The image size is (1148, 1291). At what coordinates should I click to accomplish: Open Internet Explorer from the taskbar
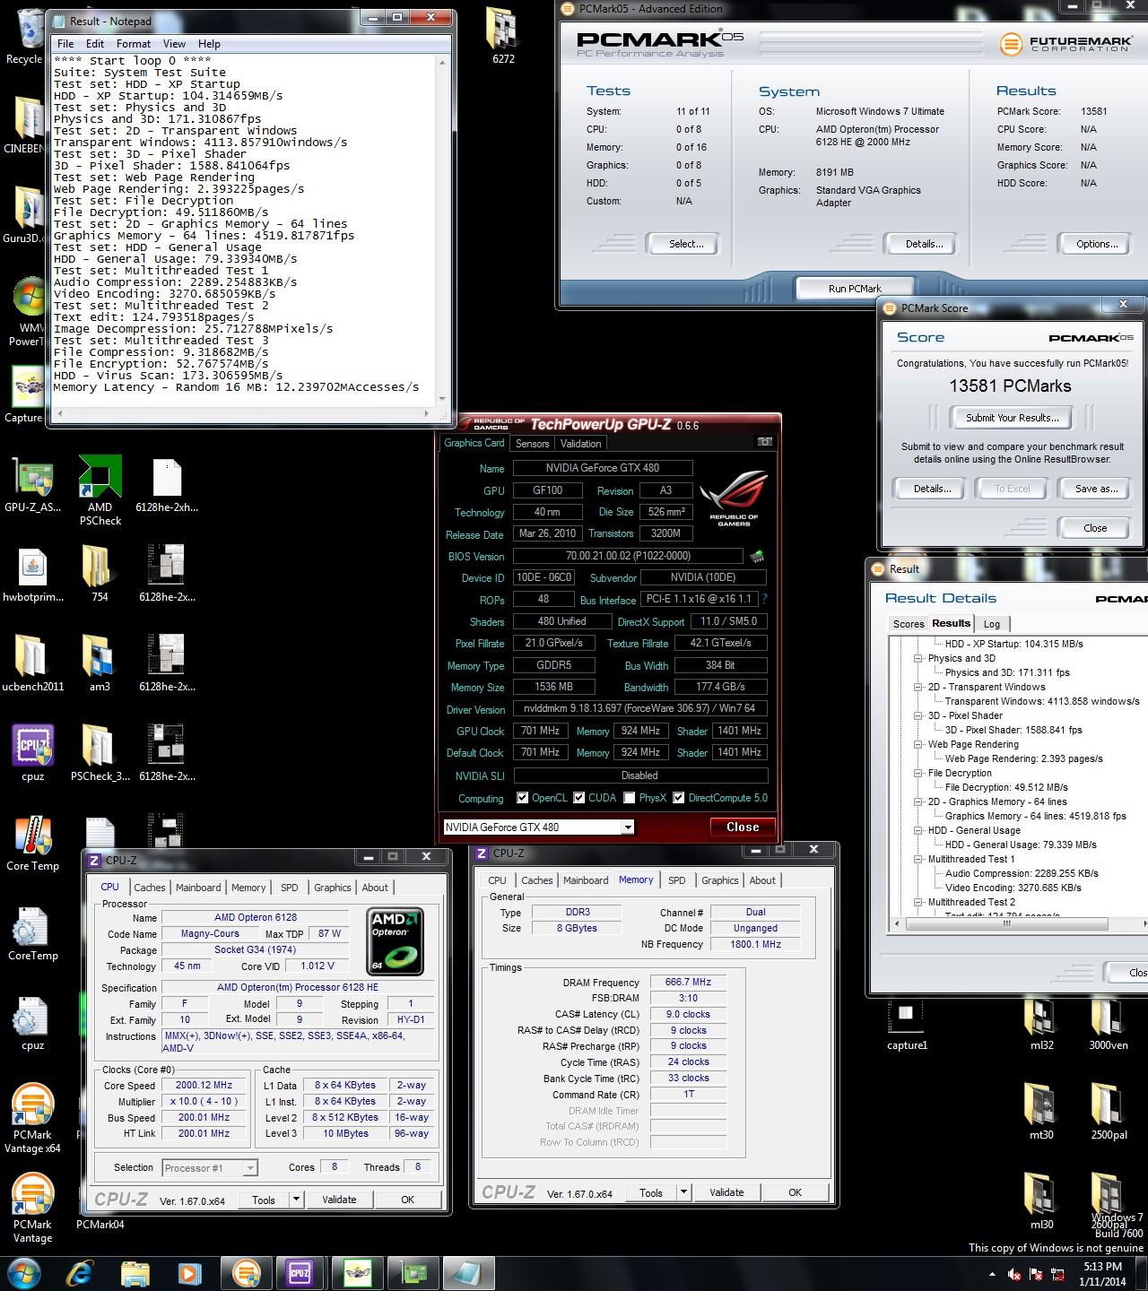(x=80, y=1273)
